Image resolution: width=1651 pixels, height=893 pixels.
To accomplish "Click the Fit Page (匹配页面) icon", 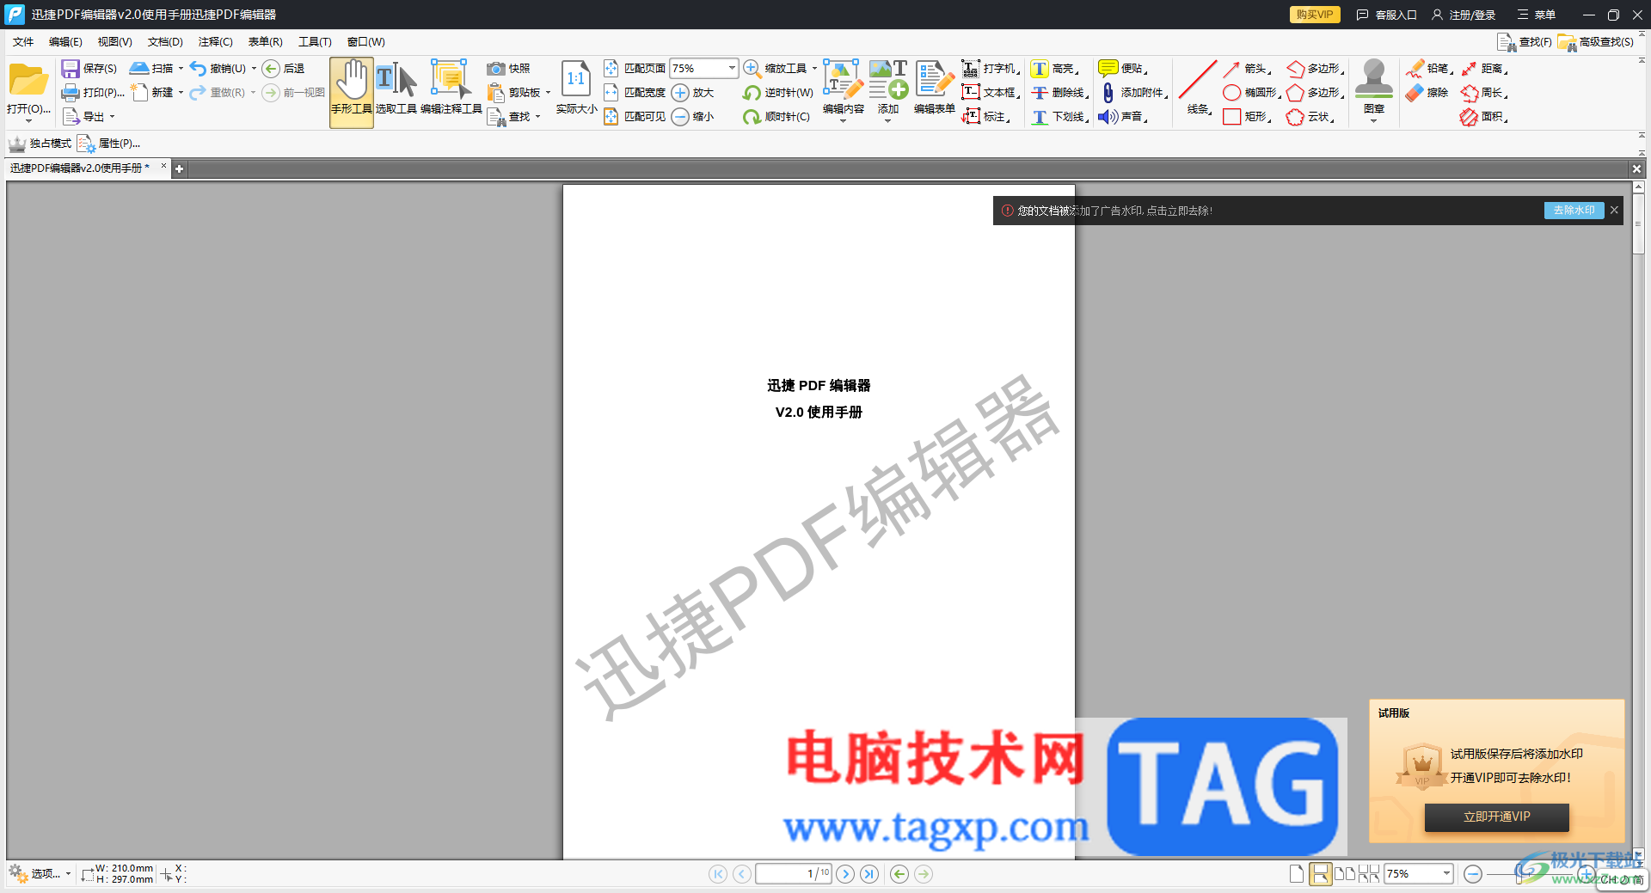I will (611, 69).
